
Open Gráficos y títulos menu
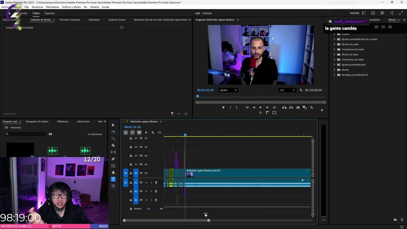pos(71,7)
